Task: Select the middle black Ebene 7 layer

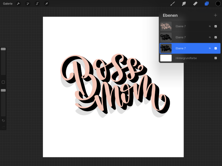Action: [190, 37]
